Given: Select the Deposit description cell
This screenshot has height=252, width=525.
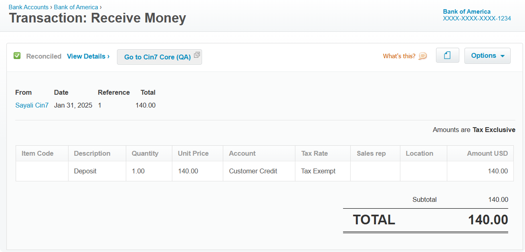Looking at the screenshot, I should tap(85, 171).
